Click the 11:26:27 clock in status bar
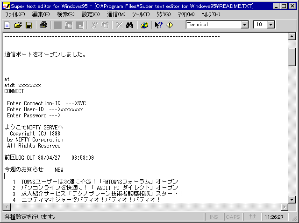299x223 pixels. (274, 217)
